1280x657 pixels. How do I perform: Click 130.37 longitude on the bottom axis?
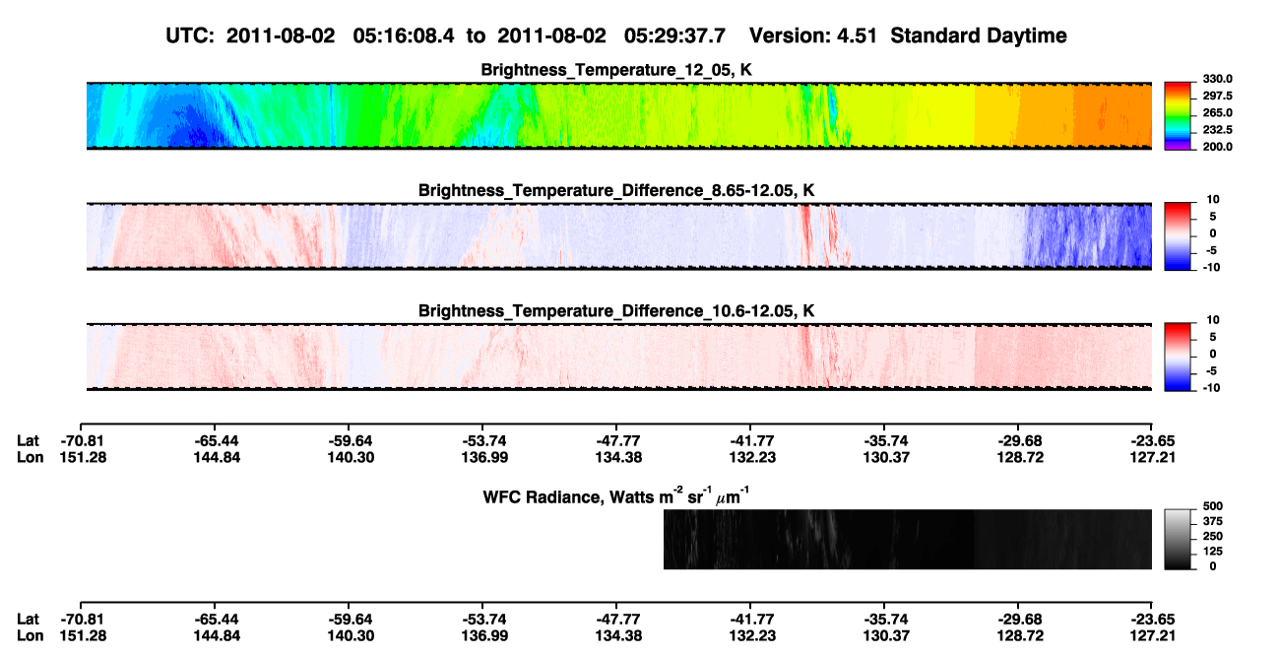tap(887, 635)
